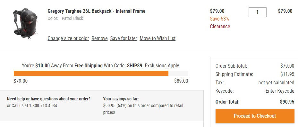Click the Patrol Black color label

[72, 19]
